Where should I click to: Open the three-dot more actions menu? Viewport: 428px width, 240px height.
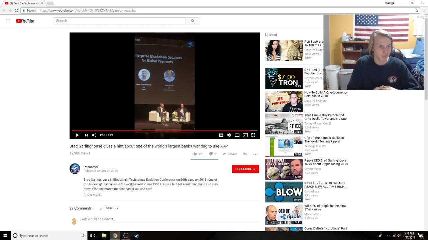click(255, 154)
